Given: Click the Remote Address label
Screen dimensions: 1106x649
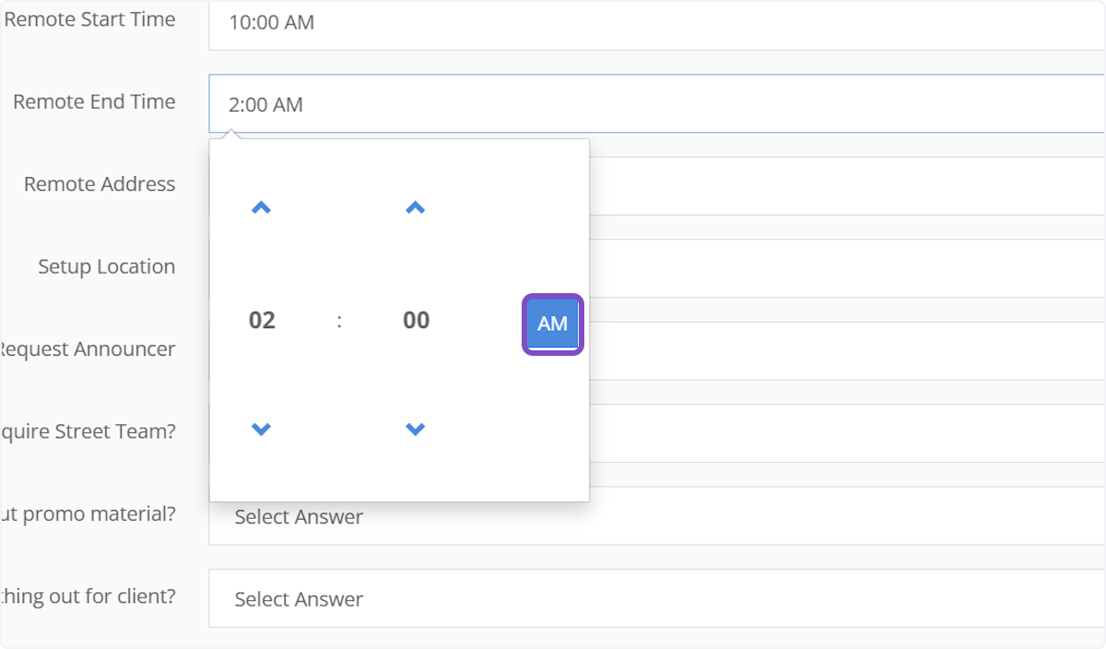Looking at the screenshot, I should point(100,184).
